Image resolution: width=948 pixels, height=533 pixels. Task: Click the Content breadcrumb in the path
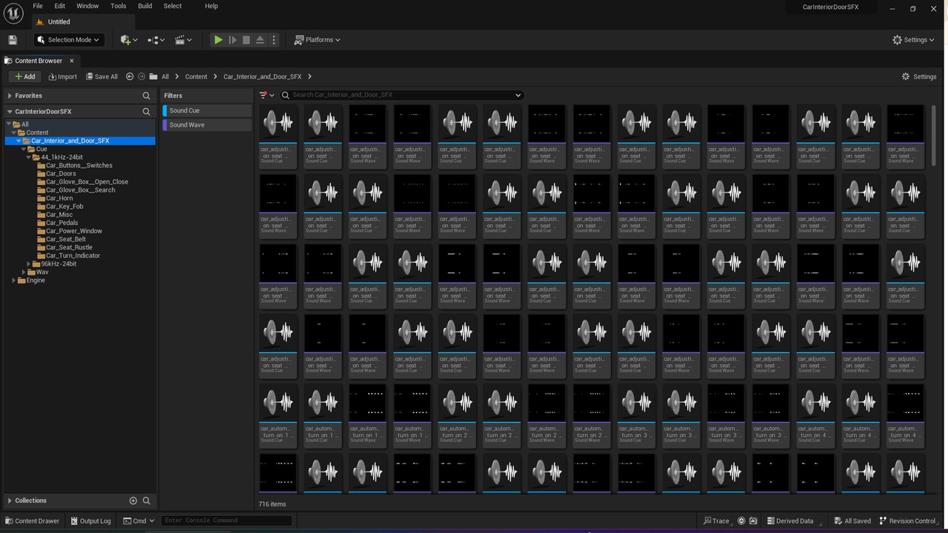pyautogui.click(x=196, y=76)
